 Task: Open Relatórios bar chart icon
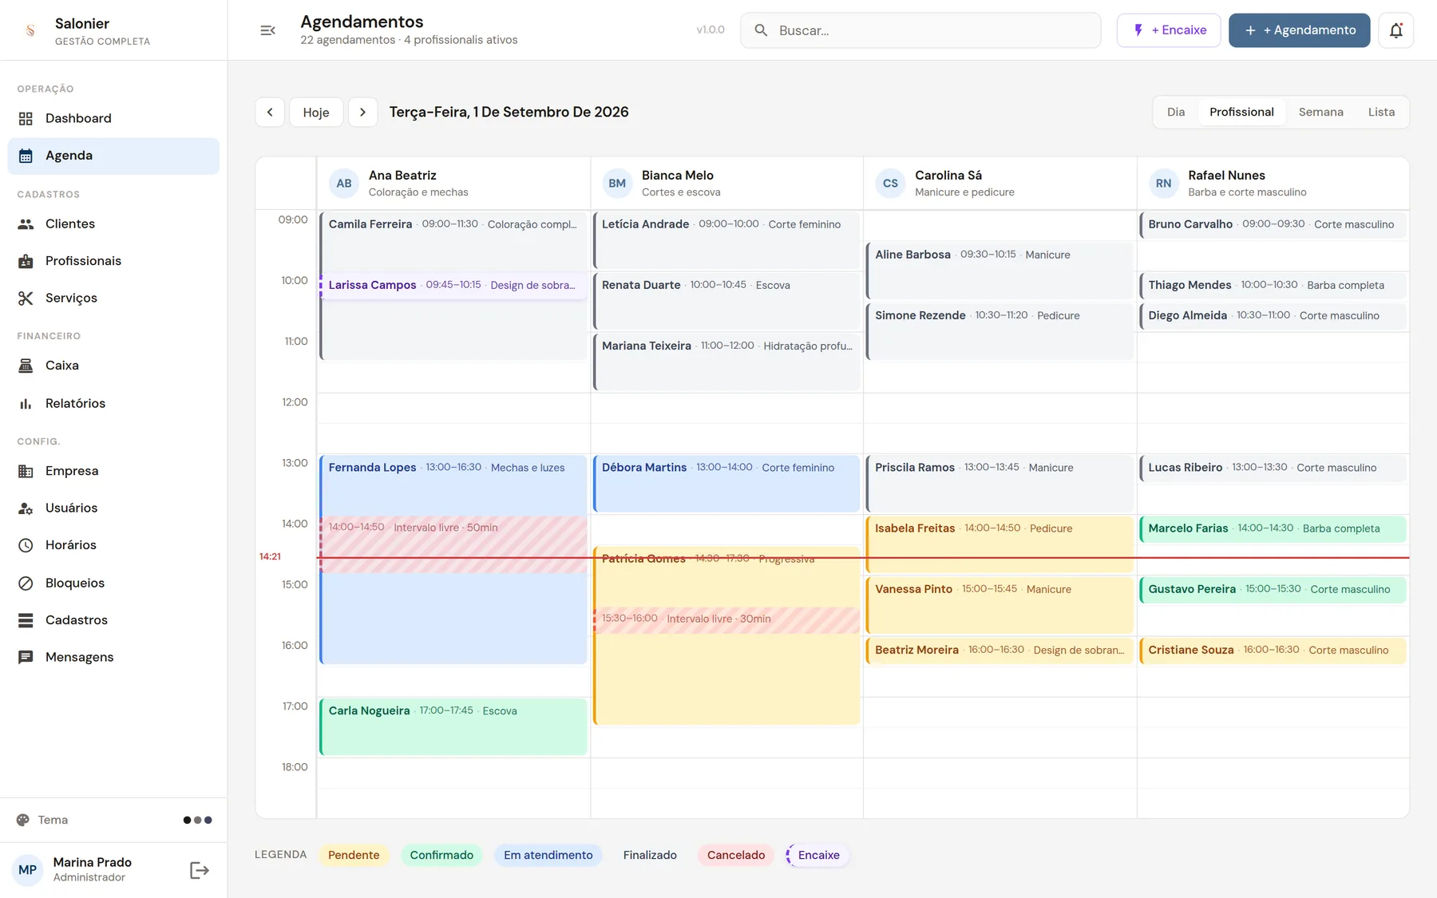click(x=26, y=403)
